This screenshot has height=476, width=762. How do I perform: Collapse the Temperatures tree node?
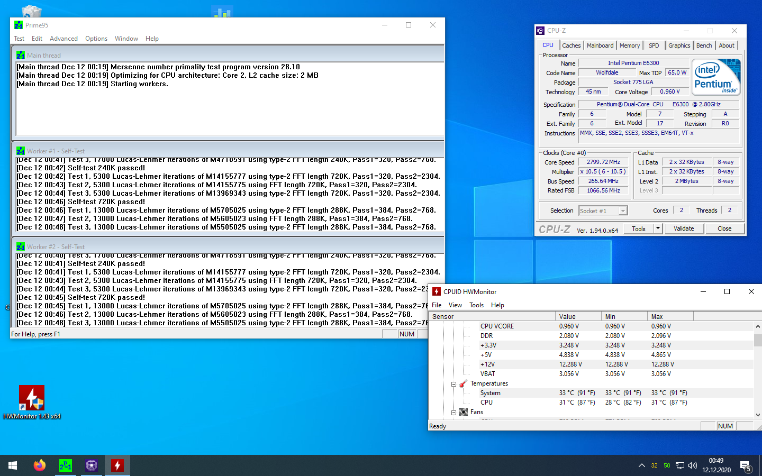pyautogui.click(x=453, y=384)
